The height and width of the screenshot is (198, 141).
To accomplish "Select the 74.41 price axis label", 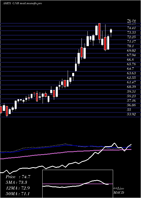I will pos(132,28).
